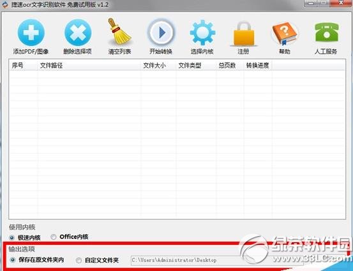
Task: Select the 极速内核 radio button
Action: point(11,237)
